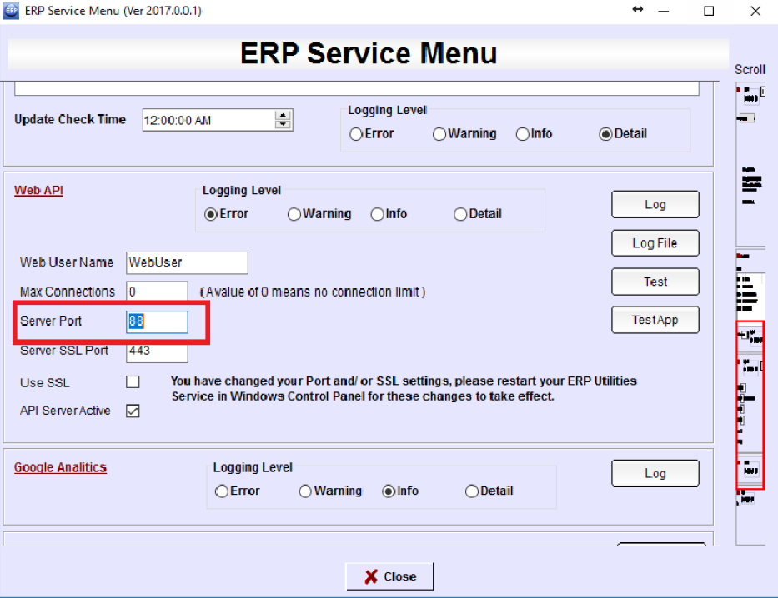Click the ERP app icon in title bar
This screenshot has height=598, width=778.
pyautogui.click(x=10, y=11)
